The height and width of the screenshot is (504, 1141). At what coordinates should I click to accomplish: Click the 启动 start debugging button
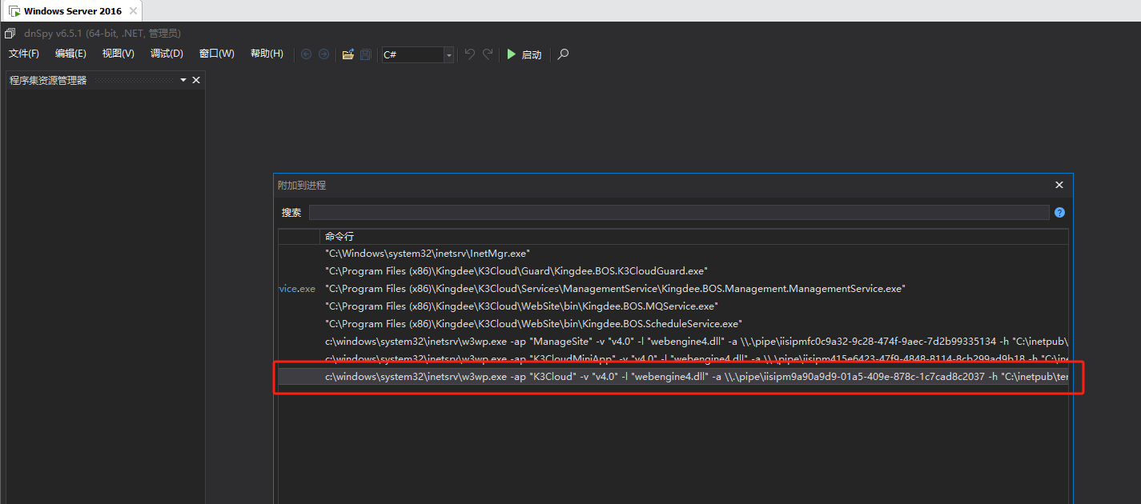click(524, 54)
